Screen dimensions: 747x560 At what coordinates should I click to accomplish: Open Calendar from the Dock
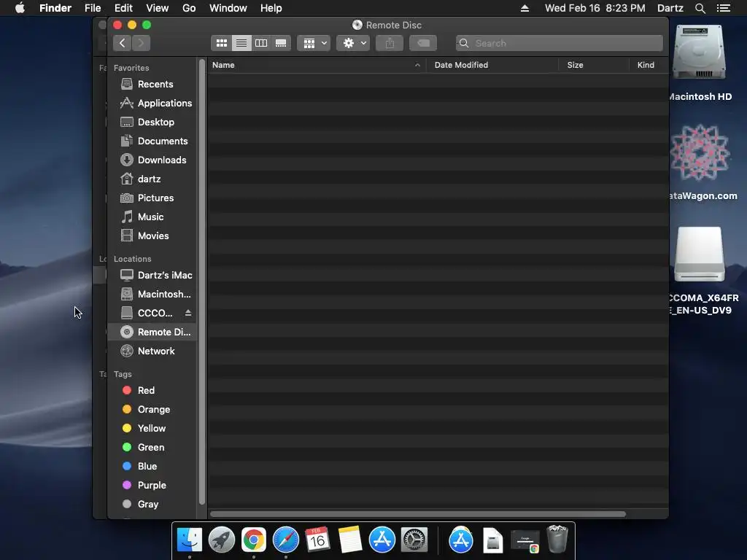pyautogui.click(x=318, y=540)
